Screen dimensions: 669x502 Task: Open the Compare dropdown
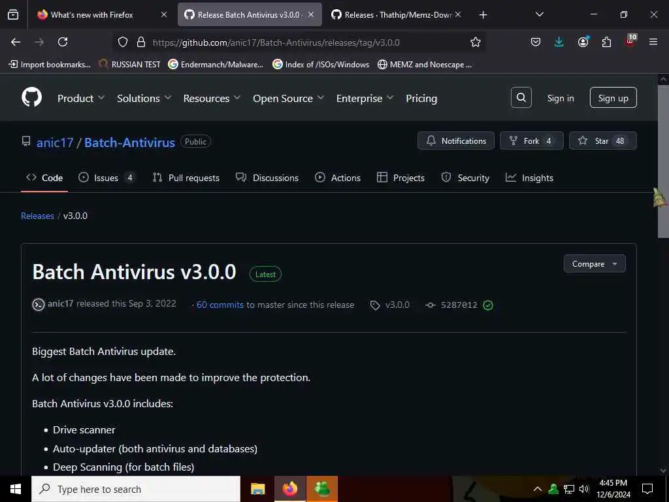click(x=595, y=264)
